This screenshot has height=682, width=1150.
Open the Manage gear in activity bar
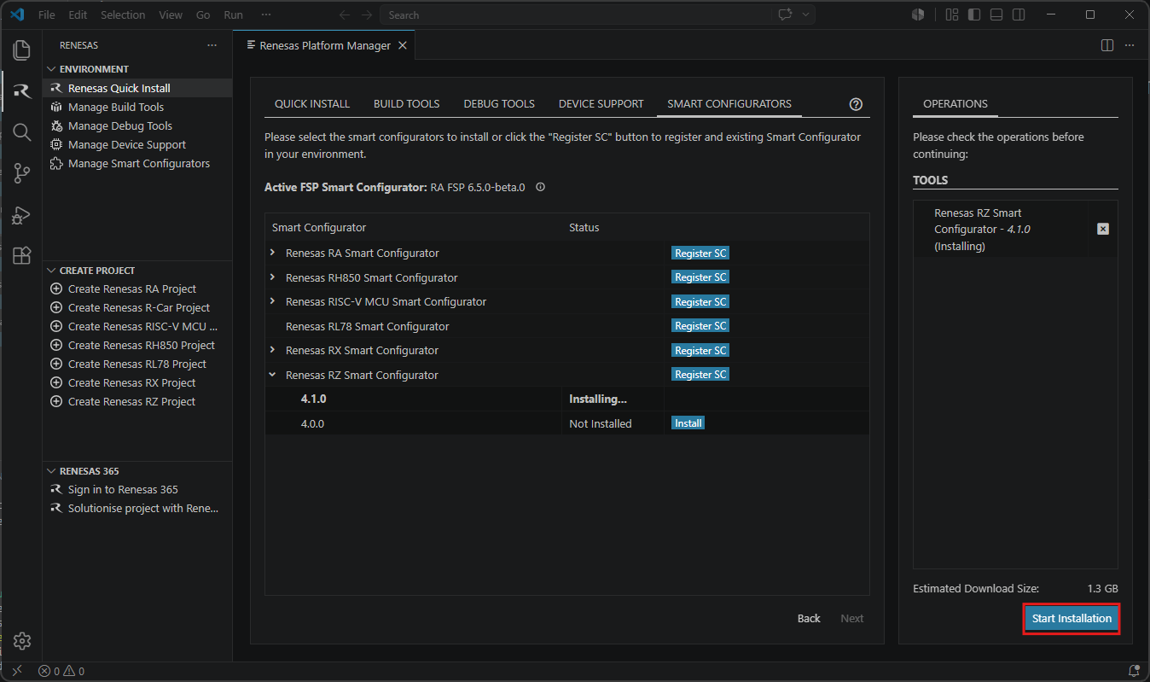[x=22, y=641]
